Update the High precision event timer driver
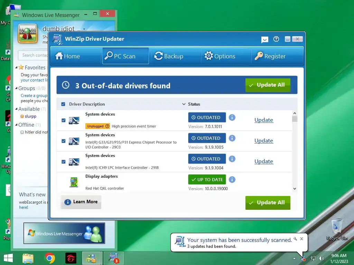Viewport: 354px width, 265px height. pos(264,120)
